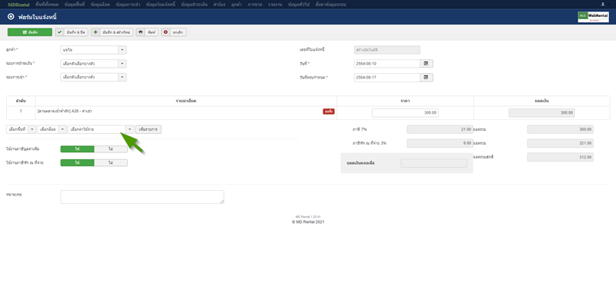Image resolution: width=616 pixels, height=300 pixels.
Task: Click the date field 2564-08-10
Action: 387,64
